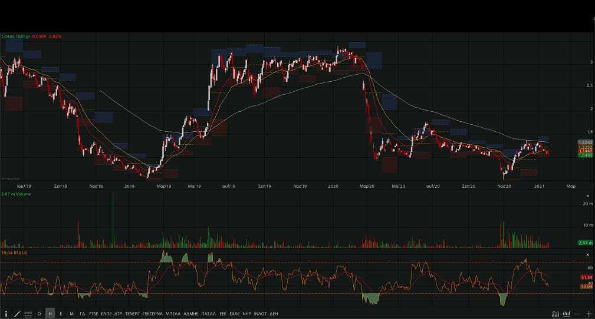Screen dimensions: 595x319
Task: Click the bar chart type icon
Action: pyautogui.click(x=566, y=314)
